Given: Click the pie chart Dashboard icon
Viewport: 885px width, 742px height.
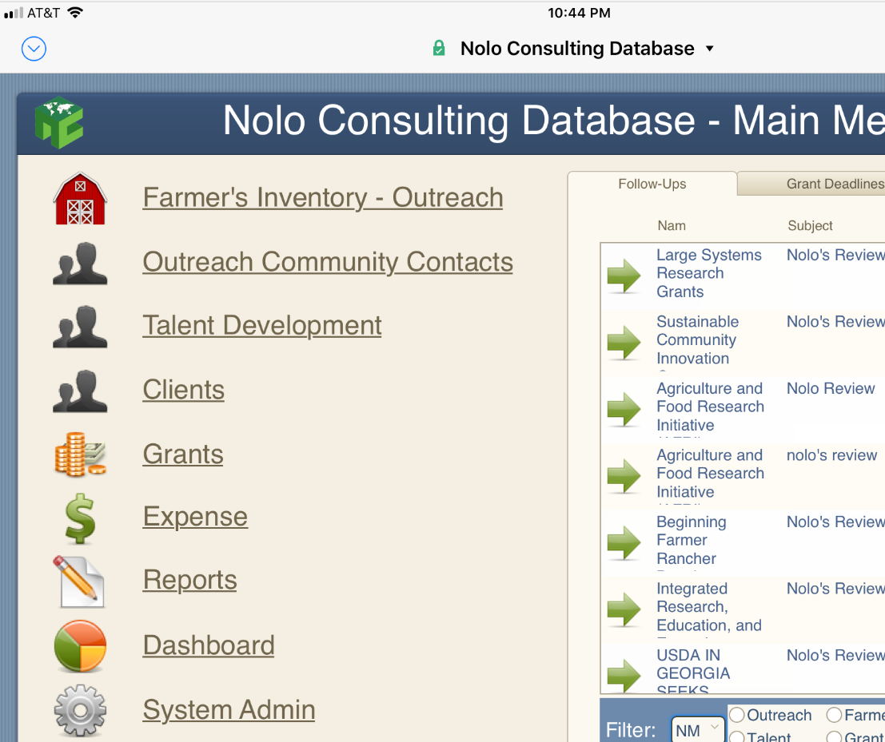Looking at the screenshot, I should pos(80,646).
